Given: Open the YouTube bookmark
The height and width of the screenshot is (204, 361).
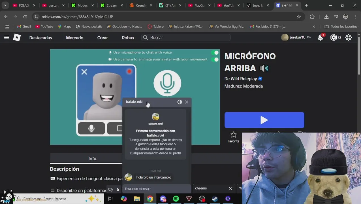Looking at the screenshot, I should coord(44,26).
